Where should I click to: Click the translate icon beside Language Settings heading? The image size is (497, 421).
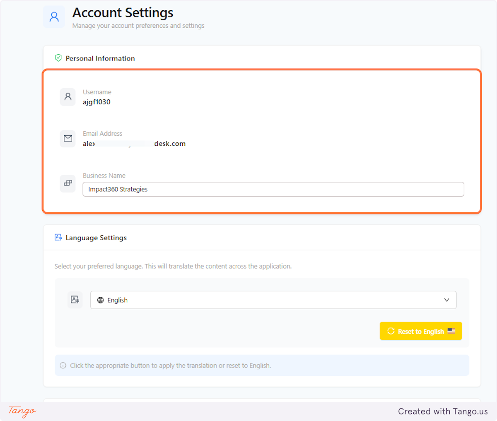(x=58, y=237)
